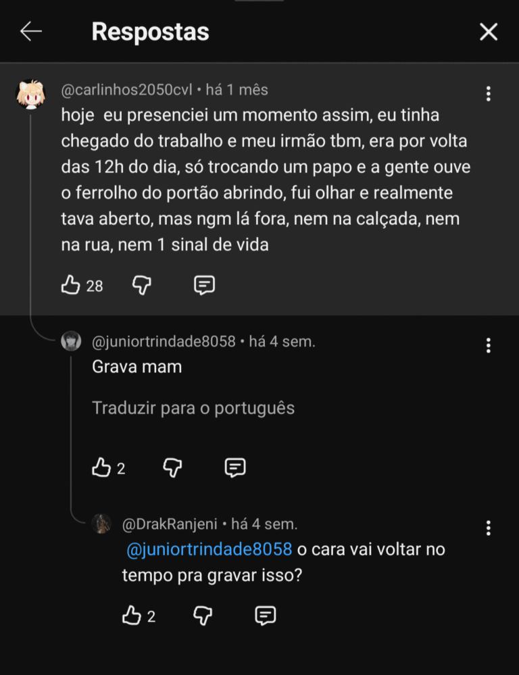The width and height of the screenshot is (519, 675).
Task: Reply to juniortrindade8058's comment
Action: [x=234, y=468]
